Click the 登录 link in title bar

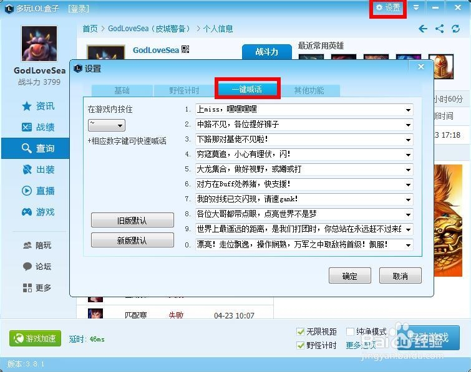[79, 8]
